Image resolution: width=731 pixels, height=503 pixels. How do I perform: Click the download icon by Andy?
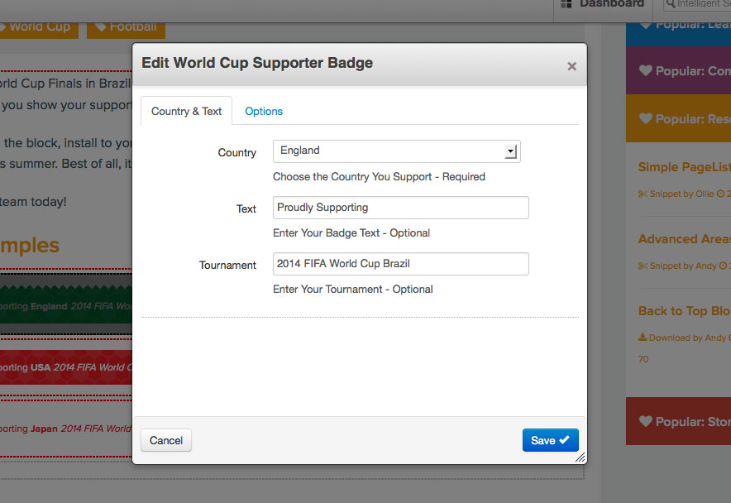[643, 338]
